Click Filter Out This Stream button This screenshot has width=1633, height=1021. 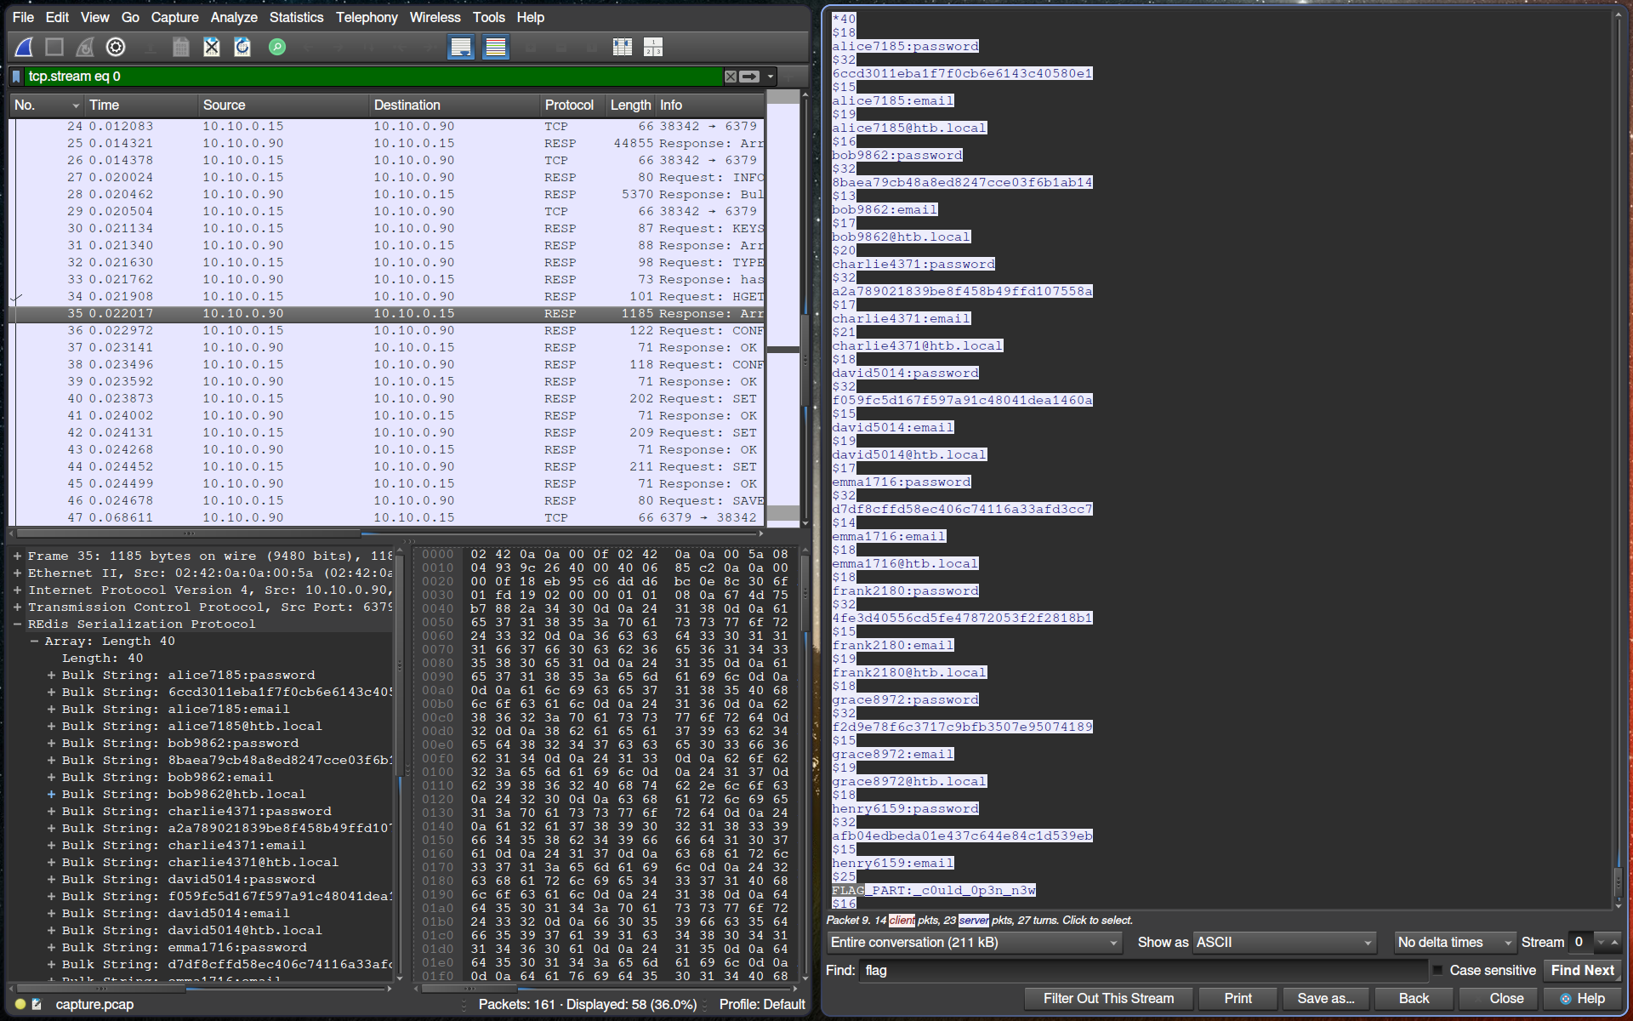(x=1108, y=999)
